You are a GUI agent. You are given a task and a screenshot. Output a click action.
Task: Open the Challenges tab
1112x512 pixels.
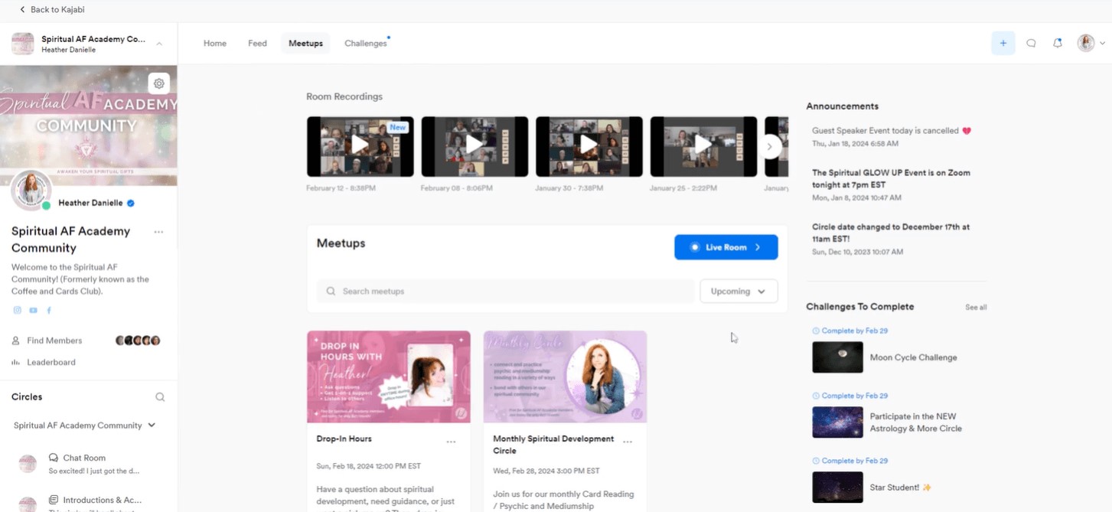366,44
